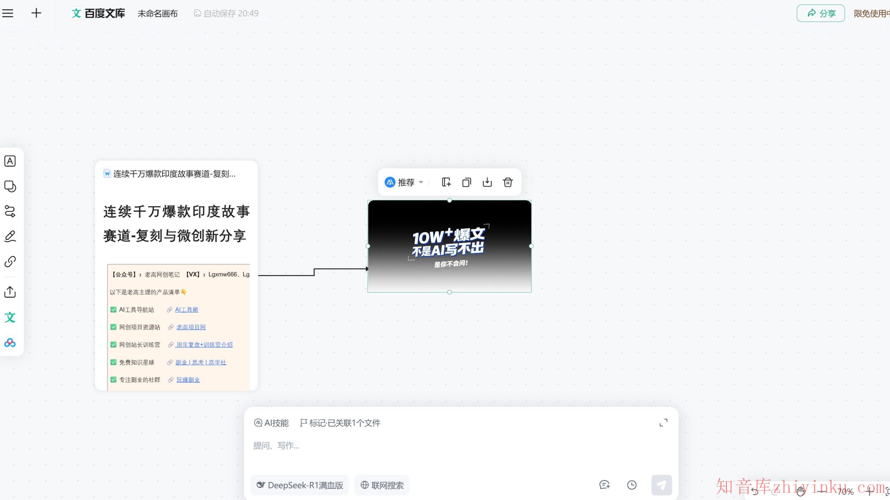
Task: Click the 分享 share button
Action: [x=820, y=13]
